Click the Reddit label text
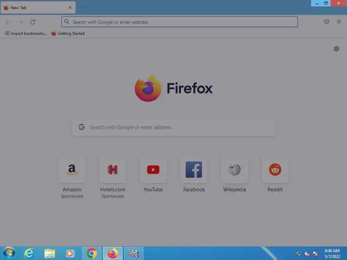Viewport: 347px width, 260px height. (x=275, y=190)
